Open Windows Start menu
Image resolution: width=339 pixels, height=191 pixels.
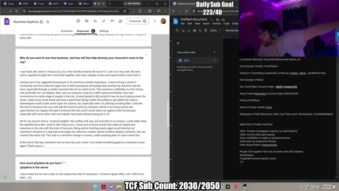click(96, 187)
